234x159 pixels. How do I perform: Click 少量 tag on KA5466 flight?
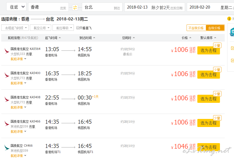click(217, 118)
